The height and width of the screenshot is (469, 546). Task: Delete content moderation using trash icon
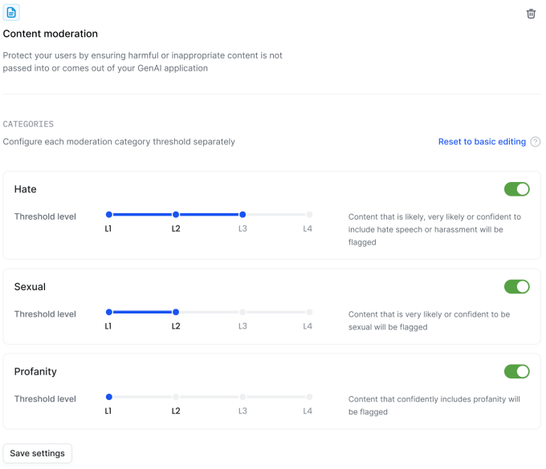pyautogui.click(x=531, y=14)
